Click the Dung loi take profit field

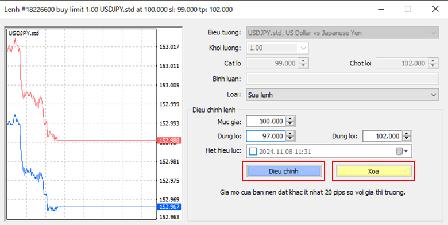pos(382,136)
